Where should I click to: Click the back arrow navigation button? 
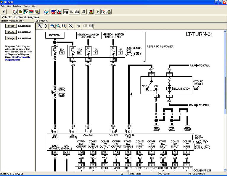(x=4, y=12)
